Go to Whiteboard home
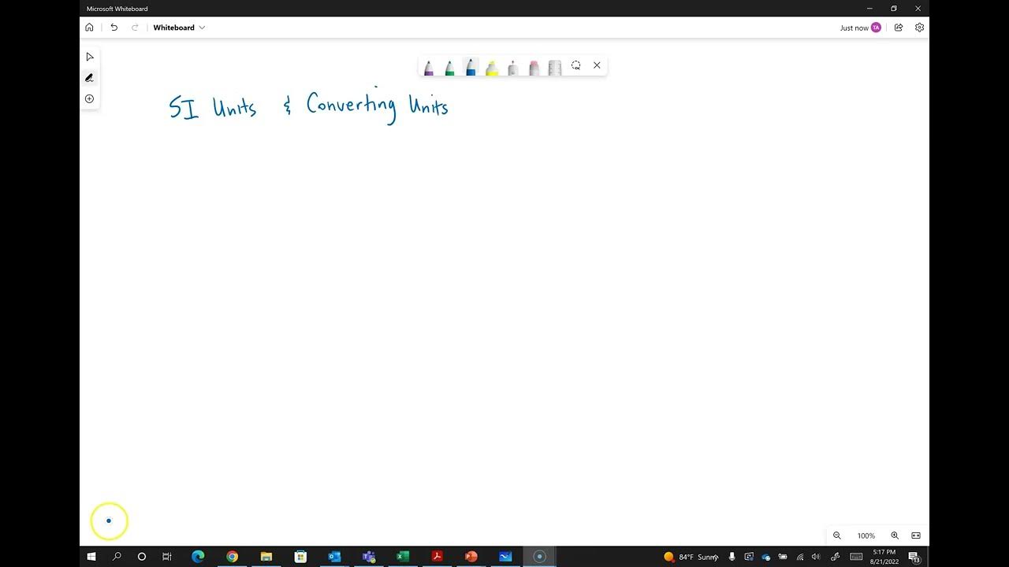The width and height of the screenshot is (1009, 567). 89,28
